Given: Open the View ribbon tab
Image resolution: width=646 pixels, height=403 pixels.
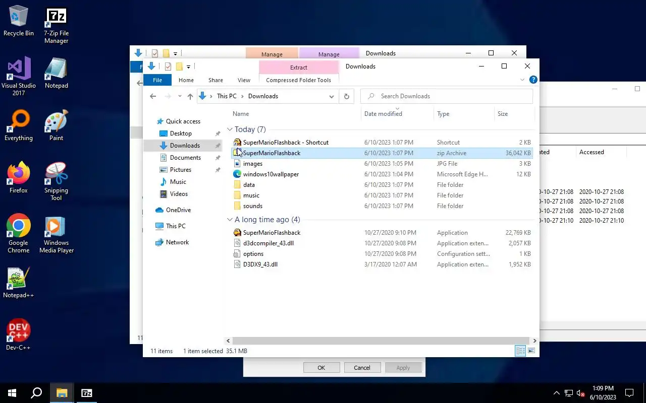Looking at the screenshot, I should (244, 80).
